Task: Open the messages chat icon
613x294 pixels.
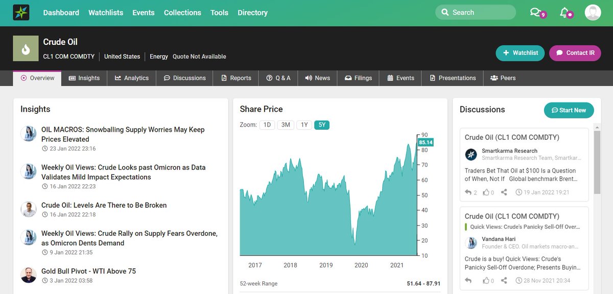Action: pyautogui.click(x=535, y=12)
